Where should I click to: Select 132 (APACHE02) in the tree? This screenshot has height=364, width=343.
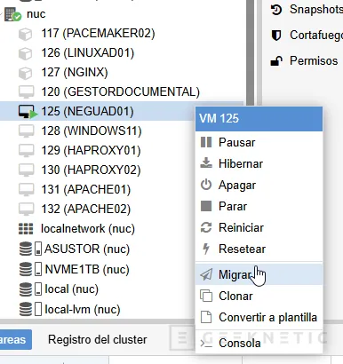coord(86,210)
